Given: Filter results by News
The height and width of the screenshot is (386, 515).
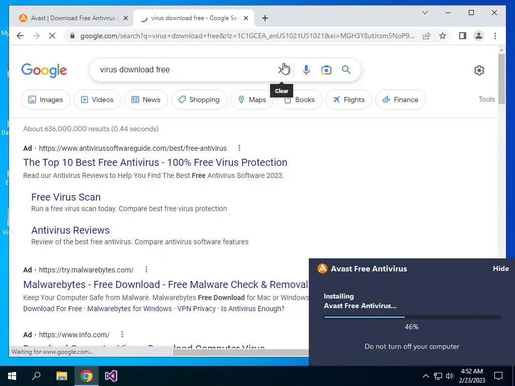Looking at the screenshot, I should pyautogui.click(x=146, y=100).
